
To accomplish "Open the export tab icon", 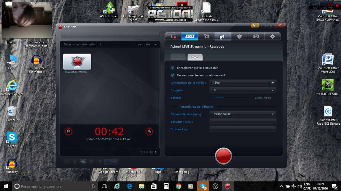I will (x=206, y=36).
